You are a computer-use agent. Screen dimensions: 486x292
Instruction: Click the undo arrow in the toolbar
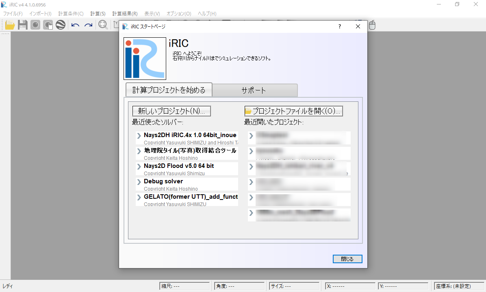pyautogui.click(x=75, y=25)
